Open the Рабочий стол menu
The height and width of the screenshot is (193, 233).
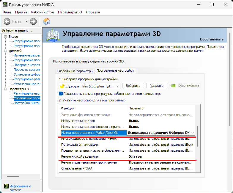point(42,12)
